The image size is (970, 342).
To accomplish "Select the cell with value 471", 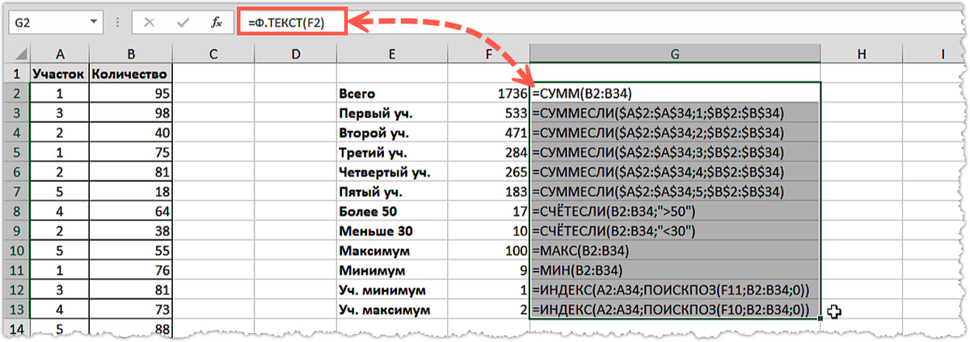I will pos(488,133).
